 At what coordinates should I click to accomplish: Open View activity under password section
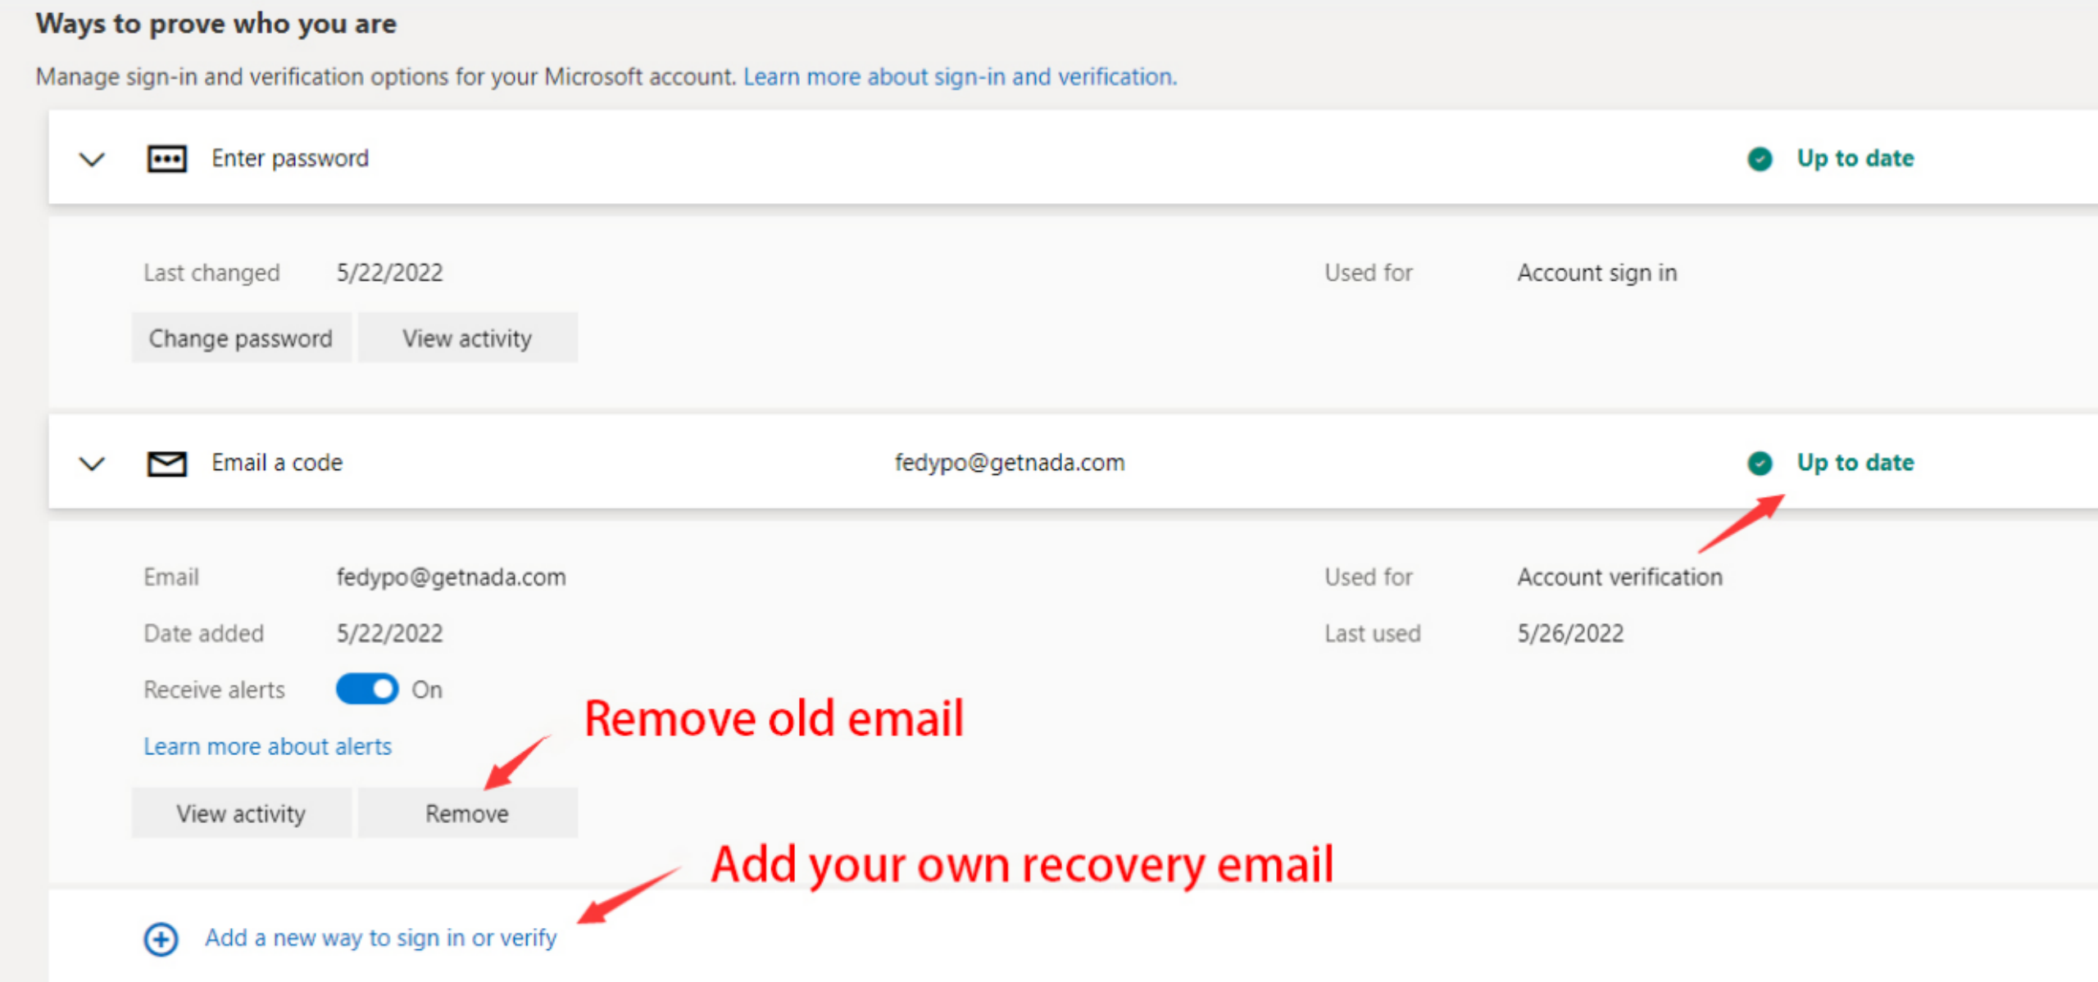[x=467, y=338]
